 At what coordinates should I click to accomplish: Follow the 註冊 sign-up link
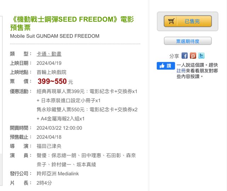[x=181, y=71]
